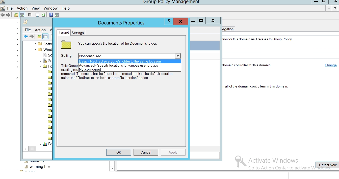Click the blue Help question mark icon in the toolbar
Viewport: 339px width, 179px height.
coord(51,15)
